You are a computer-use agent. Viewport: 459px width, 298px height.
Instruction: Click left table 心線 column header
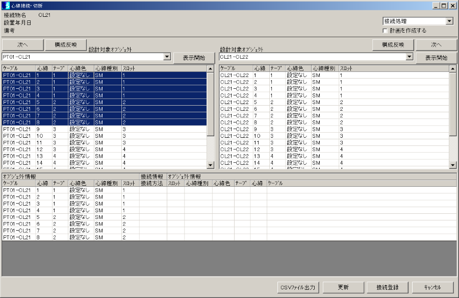[44, 68]
